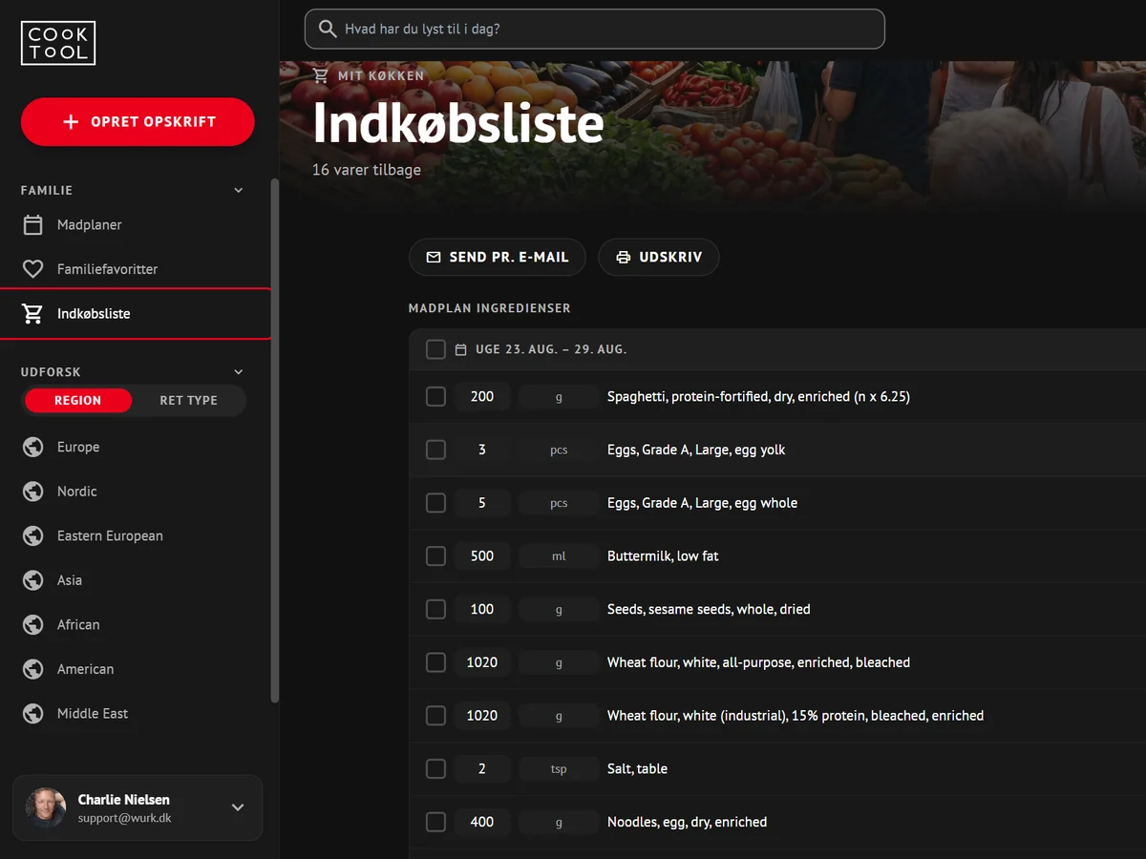Click the sidebar vertical scrollbar

(275, 441)
